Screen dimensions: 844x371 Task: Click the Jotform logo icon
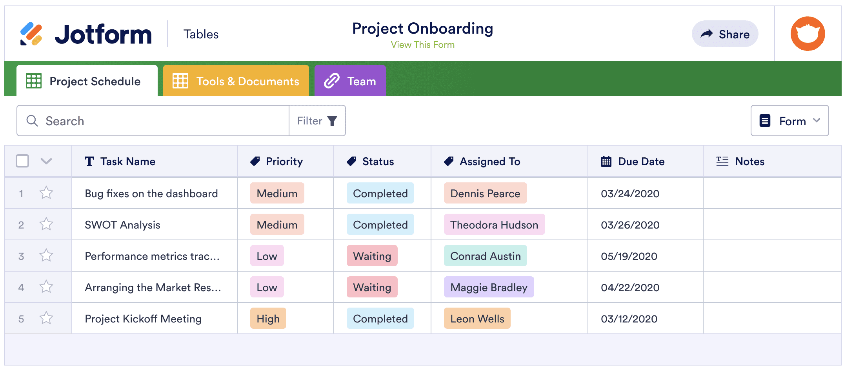pyautogui.click(x=31, y=34)
